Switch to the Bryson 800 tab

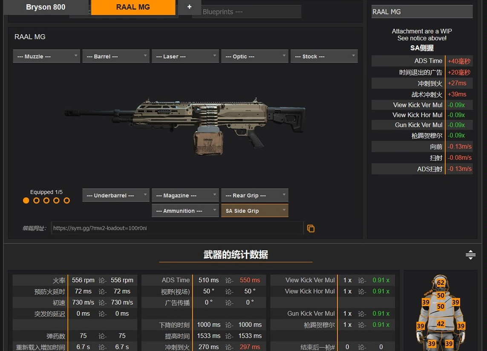46,7
